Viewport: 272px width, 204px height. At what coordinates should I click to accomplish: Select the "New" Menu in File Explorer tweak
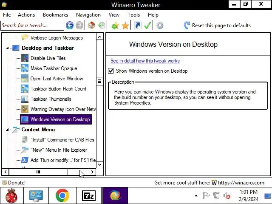59,150
